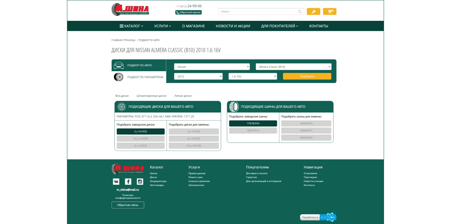Viewport: 451px width, 224px height.
Task: Open footer Доставка и оплата link
Action: pyautogui.click(x=257, y=173)
